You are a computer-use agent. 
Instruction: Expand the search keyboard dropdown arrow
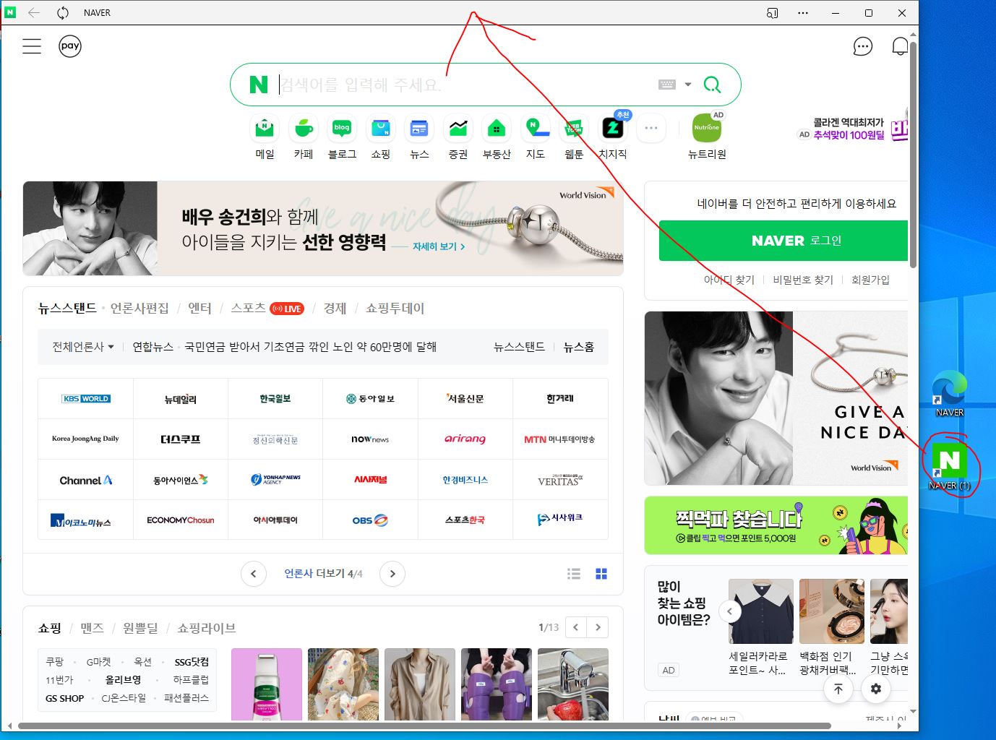pos(688,85)
